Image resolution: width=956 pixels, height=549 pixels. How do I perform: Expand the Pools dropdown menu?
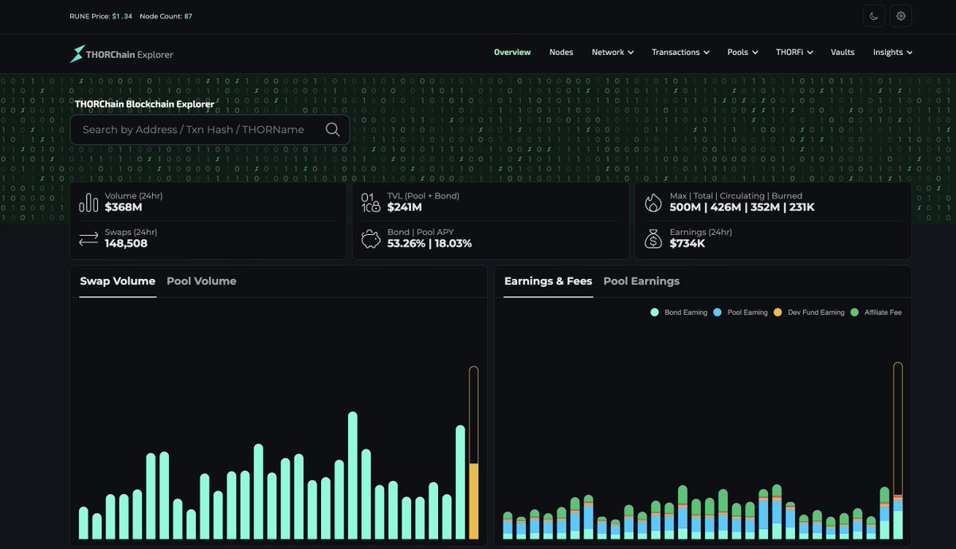(x=742, y=53)
